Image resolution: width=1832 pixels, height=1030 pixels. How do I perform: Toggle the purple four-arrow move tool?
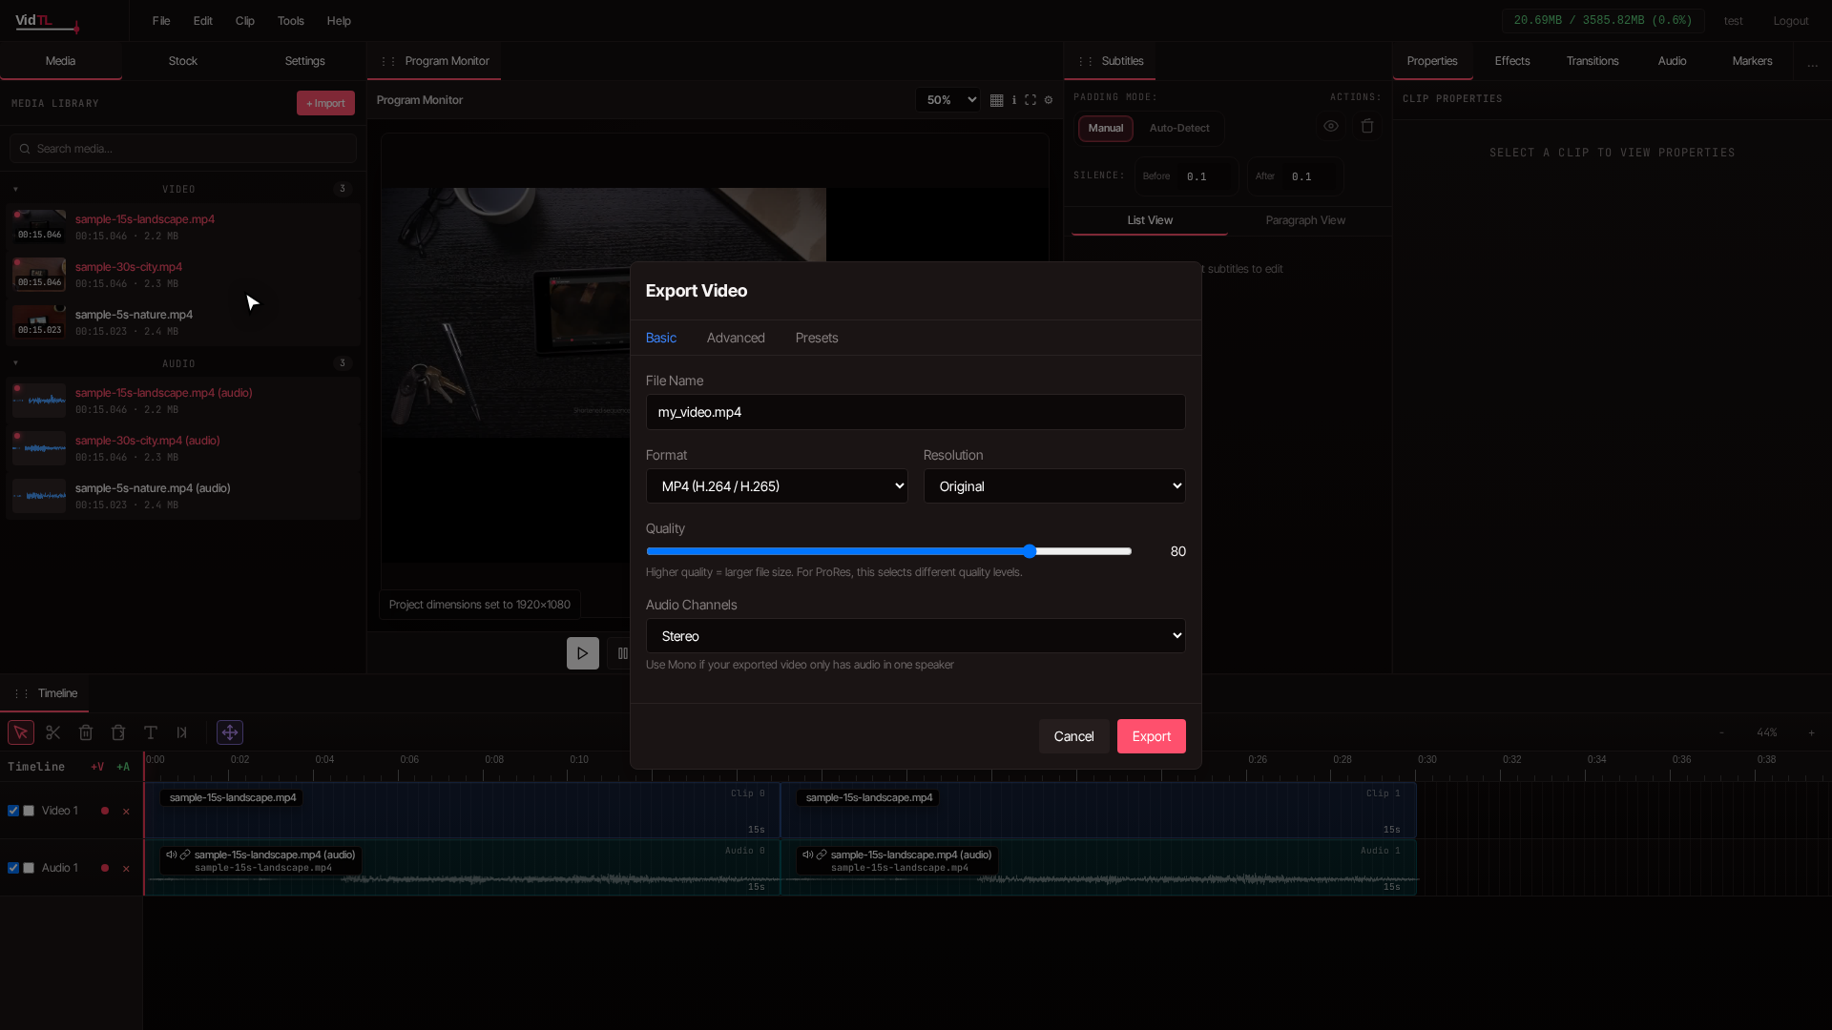[x=230, y=732]
